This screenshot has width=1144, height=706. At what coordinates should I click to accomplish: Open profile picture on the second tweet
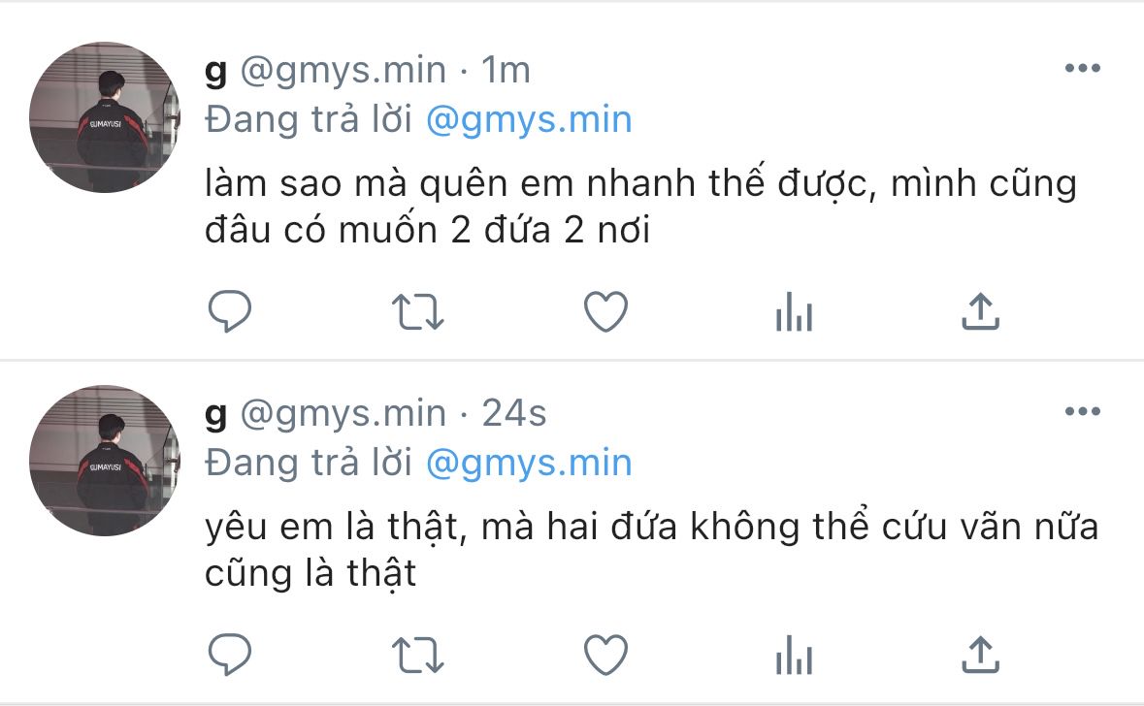[x=105, y=461]
